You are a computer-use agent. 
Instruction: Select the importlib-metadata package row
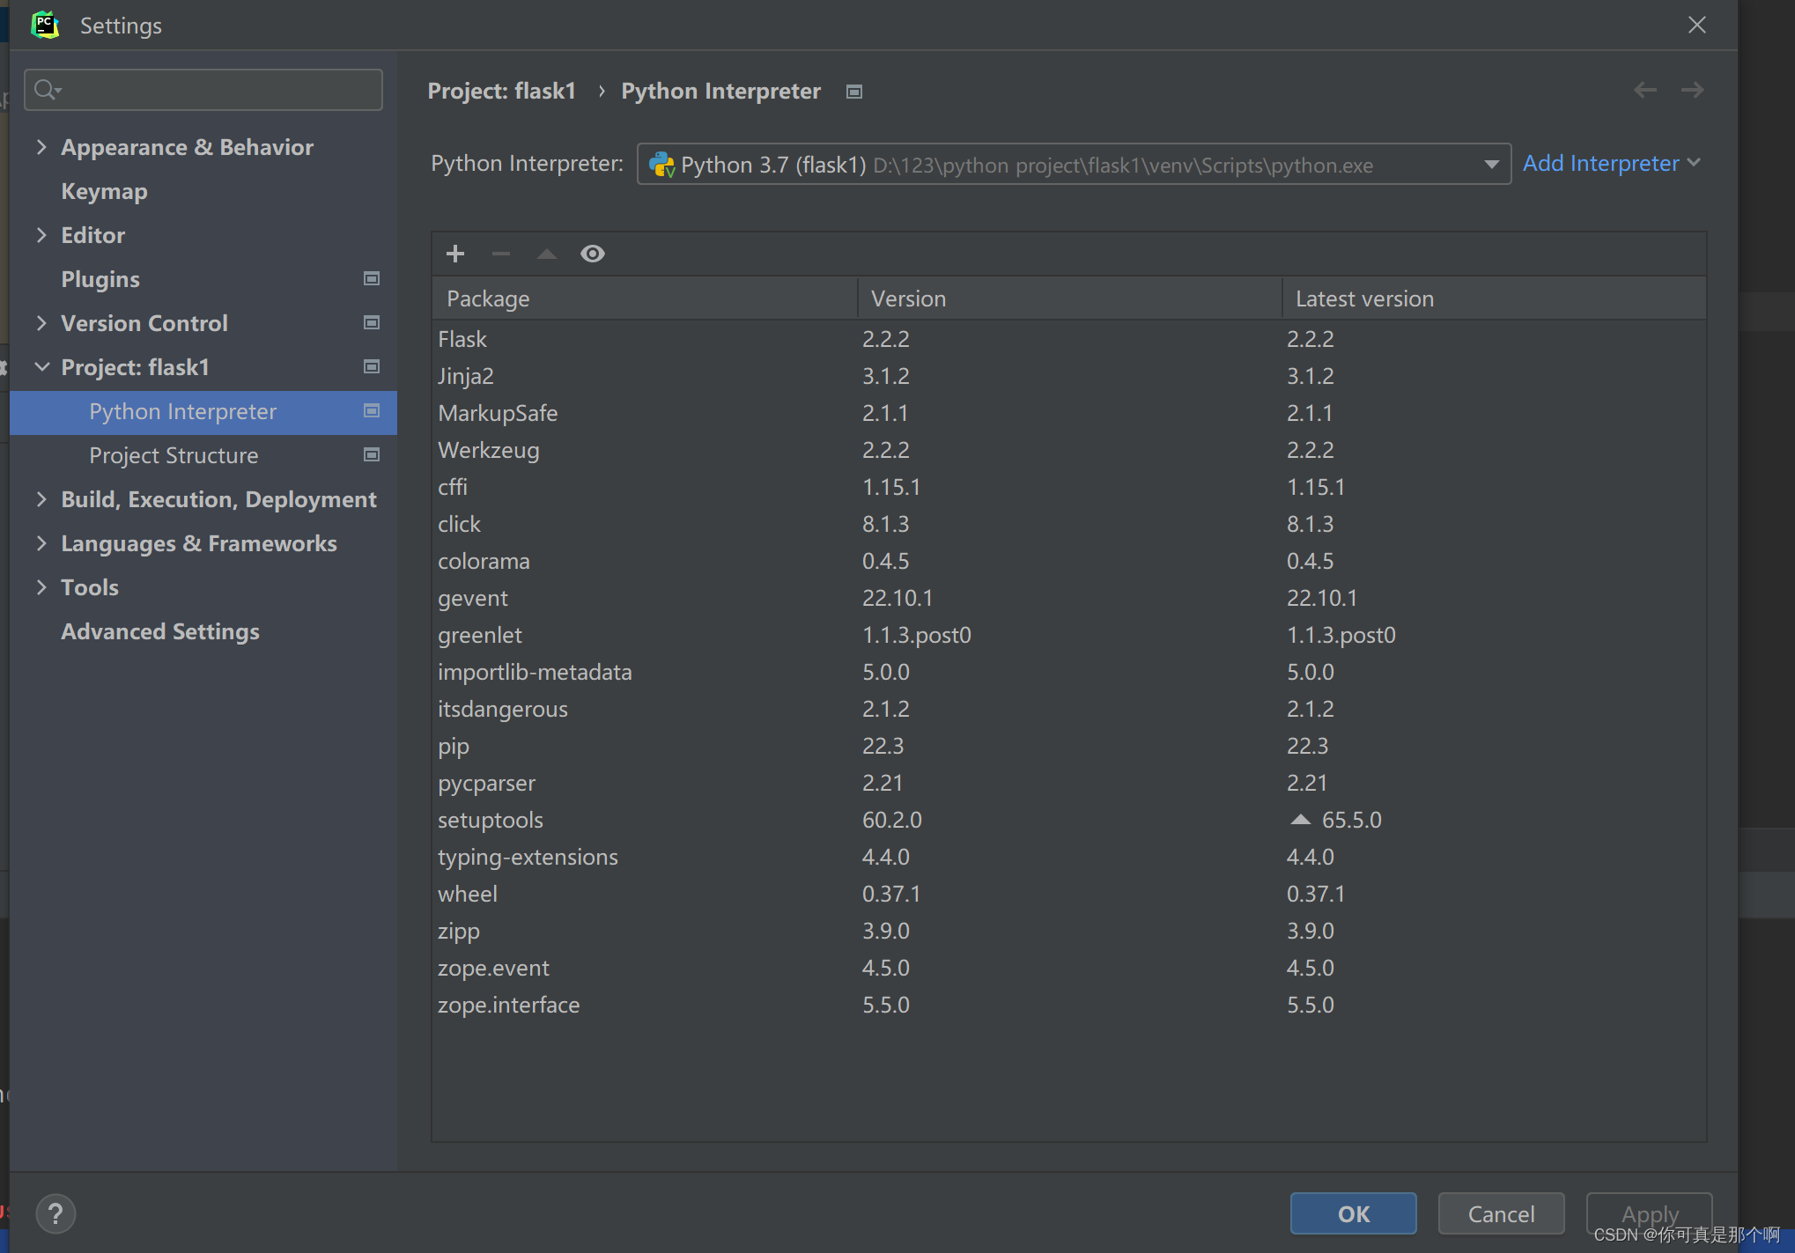(1069, 672)
